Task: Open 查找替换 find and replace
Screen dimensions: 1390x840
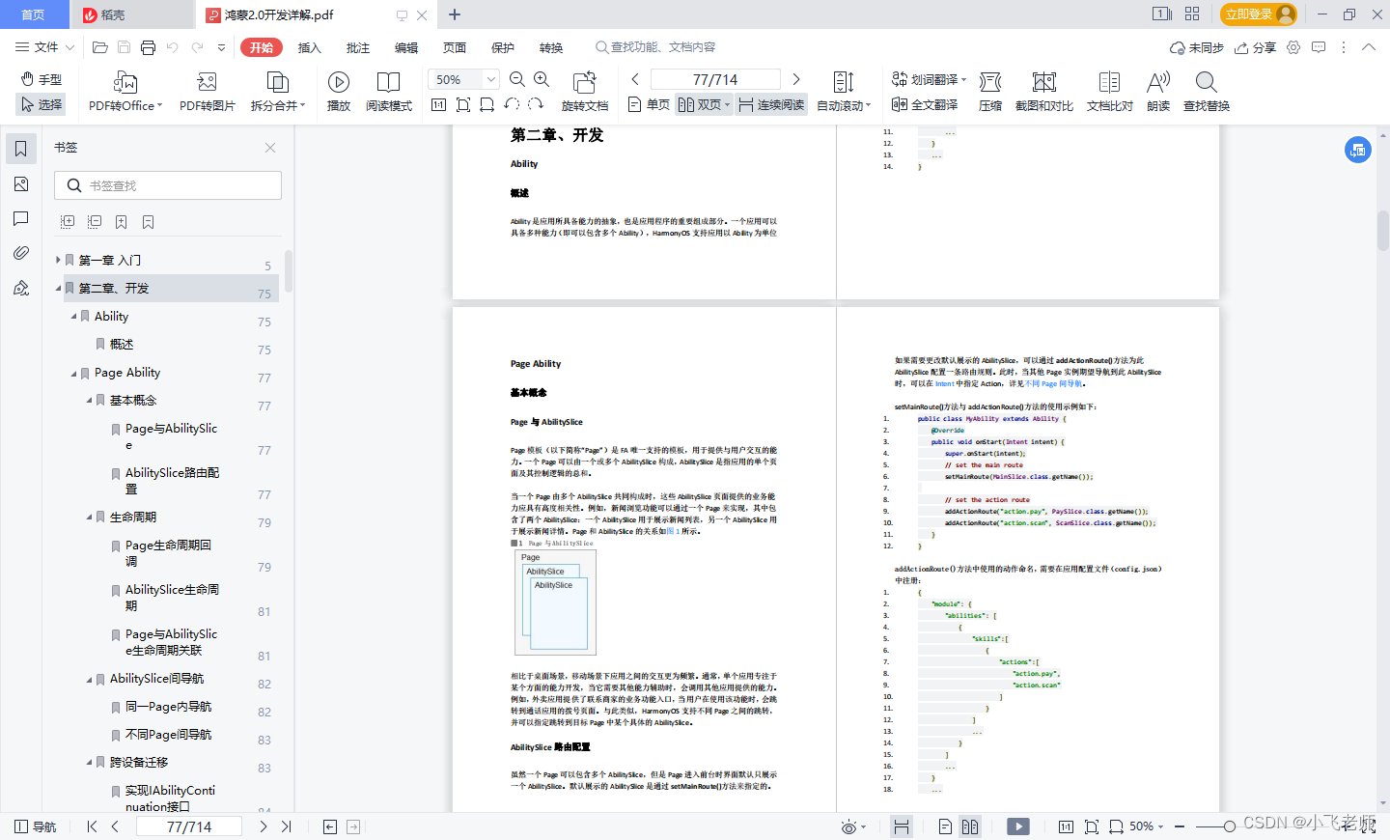Action: pyautogui.click(x=1207, y=93)
